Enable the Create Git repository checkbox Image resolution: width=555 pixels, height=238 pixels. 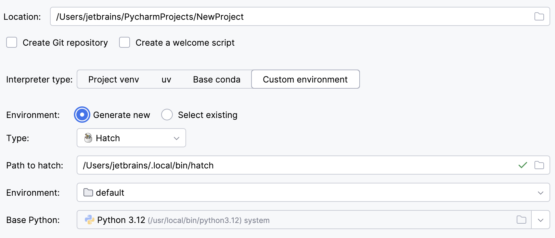click(12, 42)
